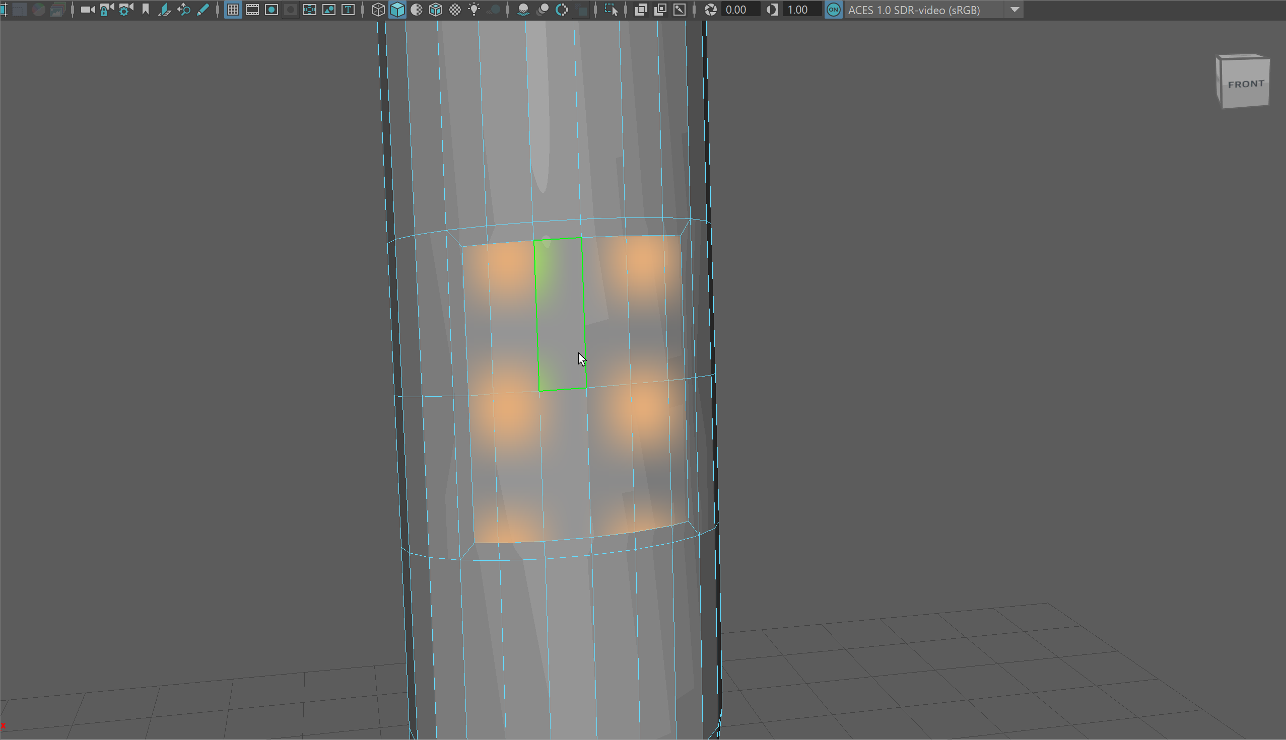This screenshot has width=1286, height=740.
Task: Toggle the Wireframe display mode
Action: click(x=378, y=10)
